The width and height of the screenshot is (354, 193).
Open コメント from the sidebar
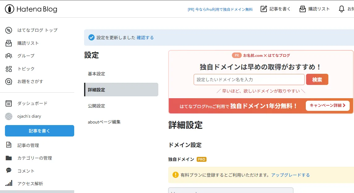click(26, 171)
